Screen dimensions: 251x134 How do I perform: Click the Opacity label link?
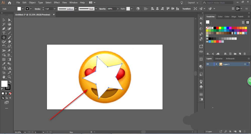103,9
